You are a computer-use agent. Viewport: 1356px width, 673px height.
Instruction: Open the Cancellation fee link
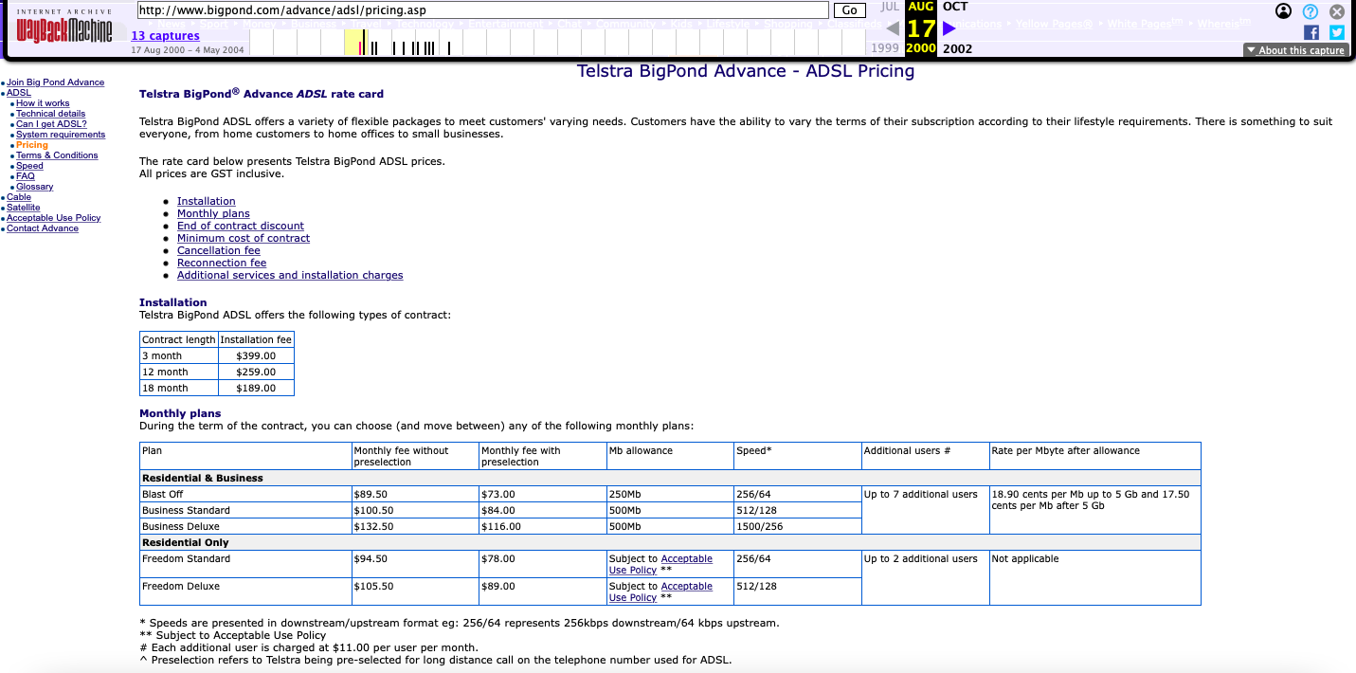[x=219, y=249]
